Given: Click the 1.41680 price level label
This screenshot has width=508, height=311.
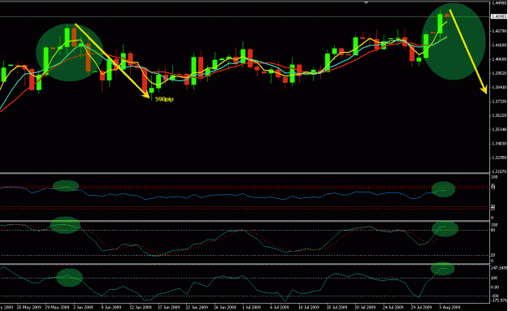Looking at the screenshot, I should coord(499,45).
